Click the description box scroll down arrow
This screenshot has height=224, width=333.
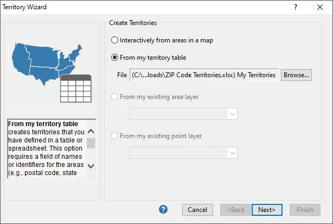coord(91,166)
